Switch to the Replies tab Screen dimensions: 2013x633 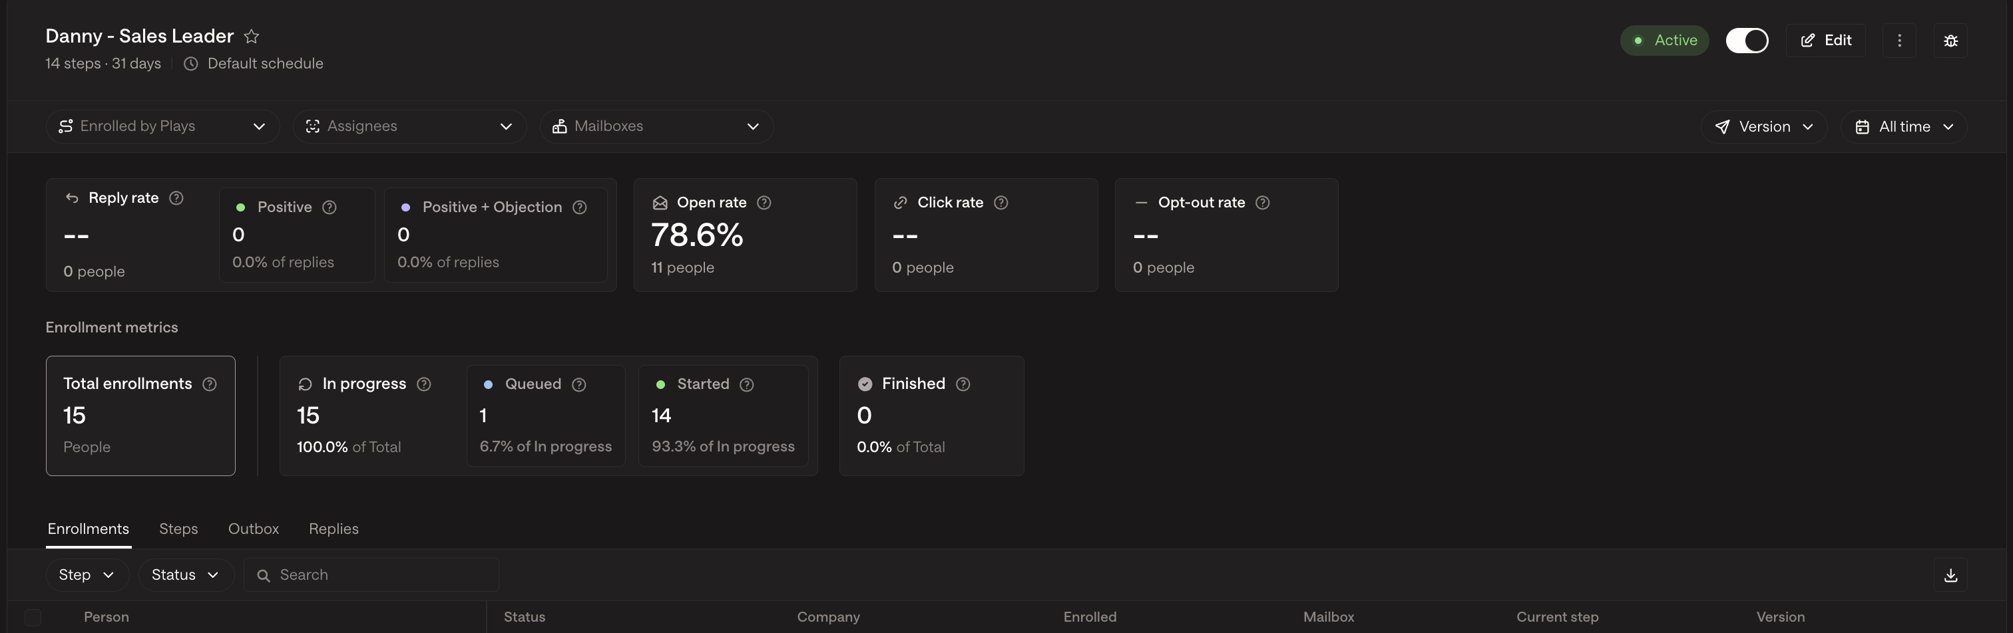tap(334, 529)
